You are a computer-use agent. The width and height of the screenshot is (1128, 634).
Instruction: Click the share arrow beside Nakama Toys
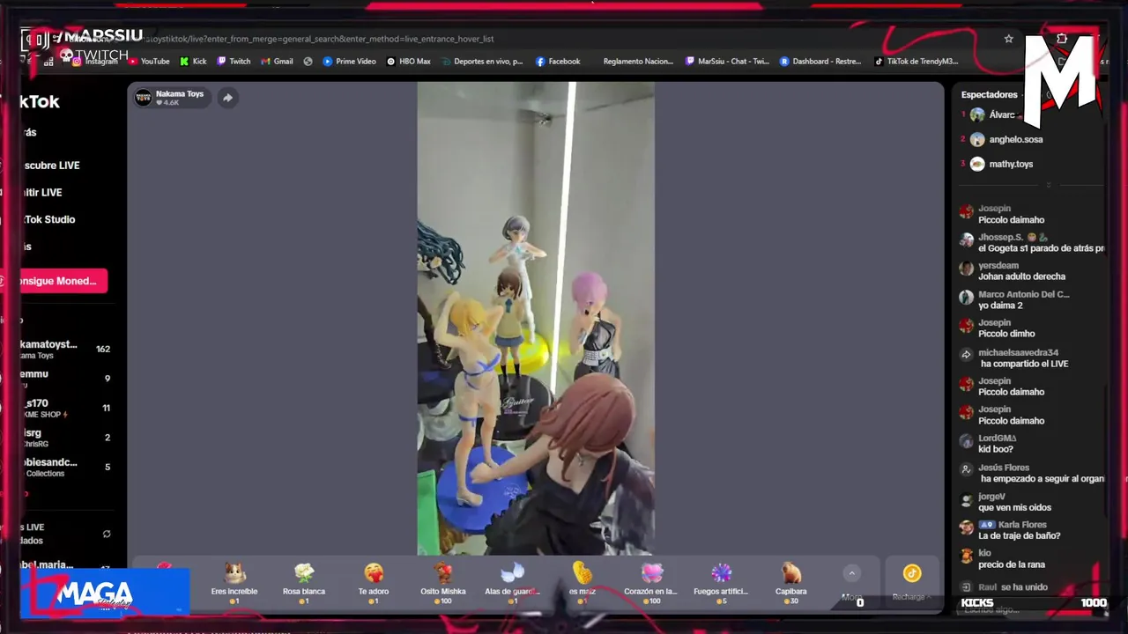227,98
